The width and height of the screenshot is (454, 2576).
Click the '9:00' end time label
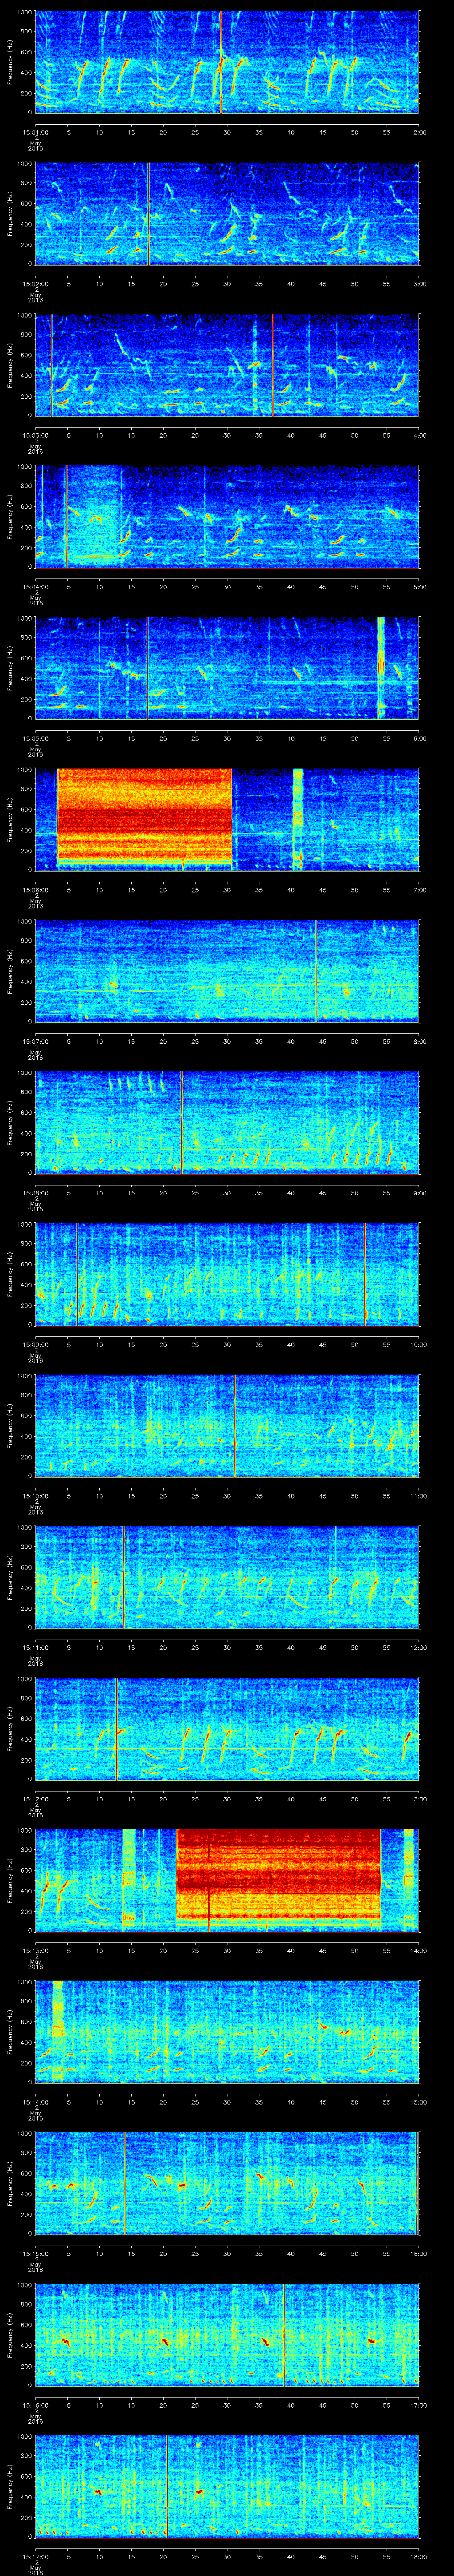[x=419, y=1192]
